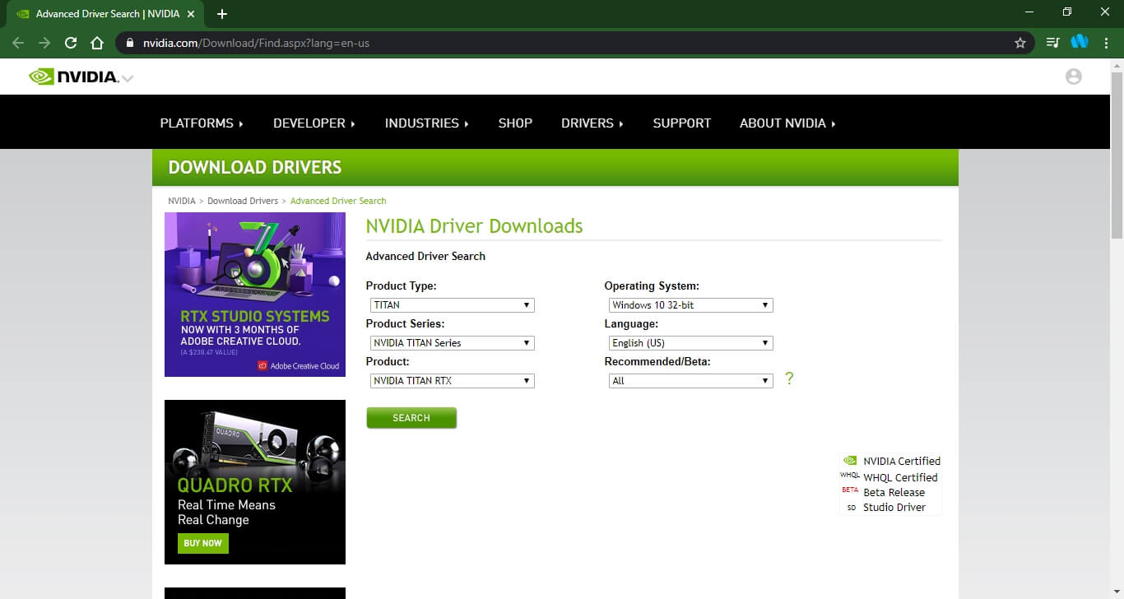Go back with browser back arrow

18,43
